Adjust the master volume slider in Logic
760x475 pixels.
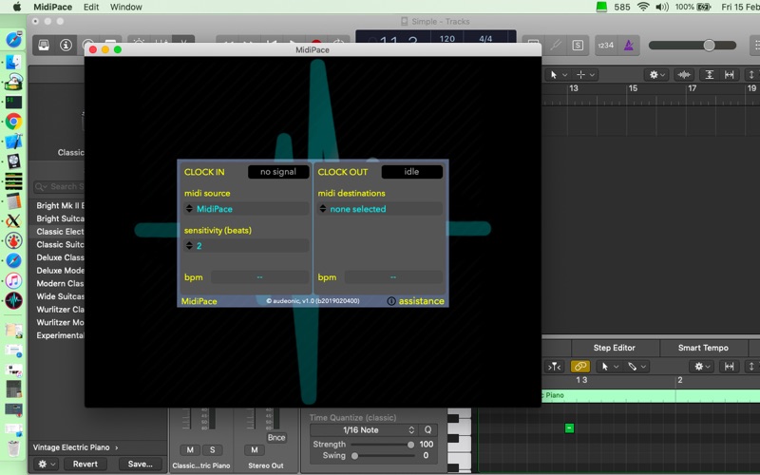(709, 45)
